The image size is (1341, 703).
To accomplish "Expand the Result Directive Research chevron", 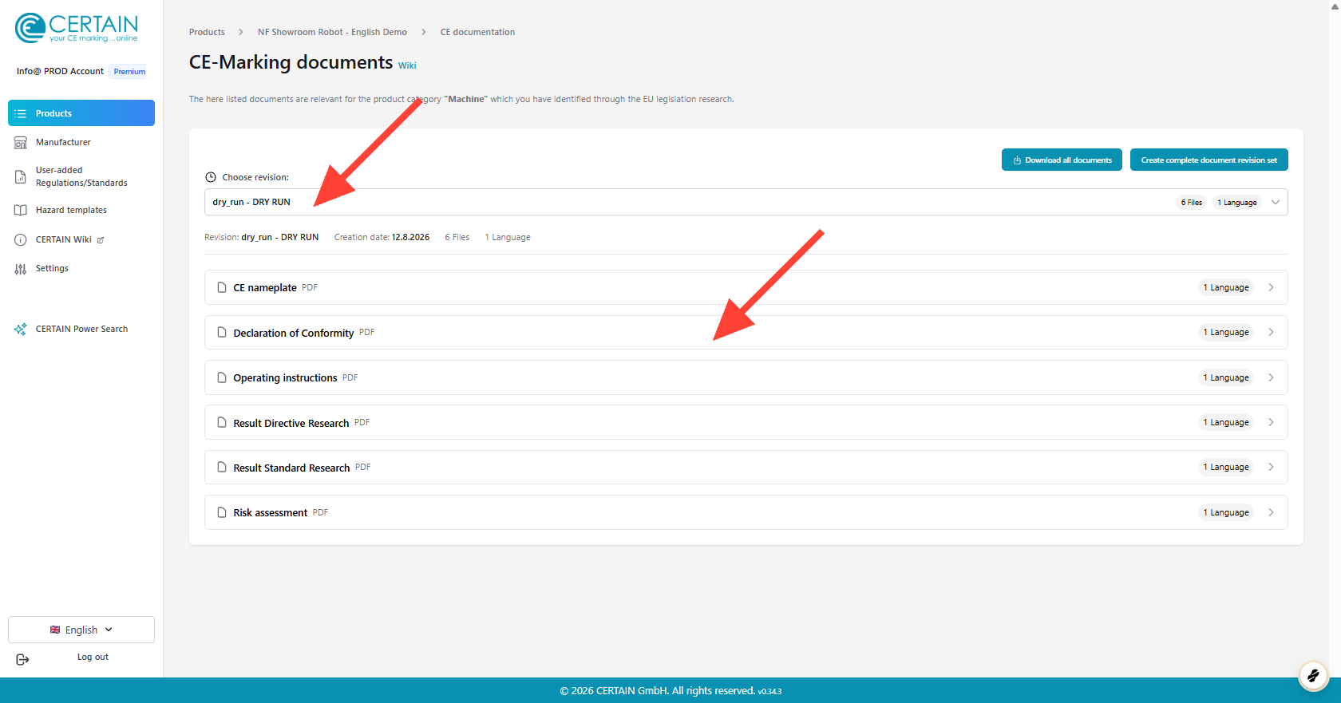I will pos(1271,422).
